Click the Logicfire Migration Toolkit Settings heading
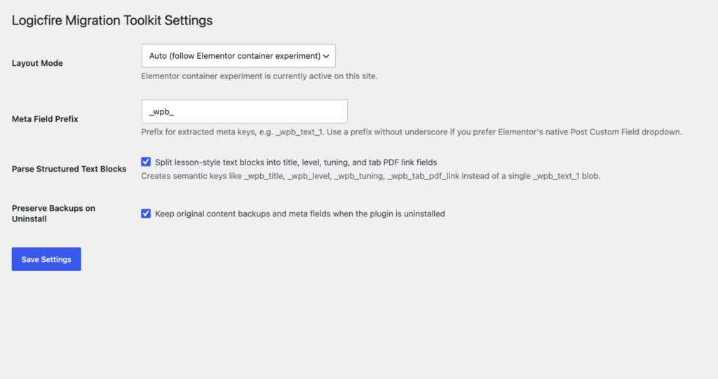The height and width of the screenshot is (379, 718). pos(112,20)
